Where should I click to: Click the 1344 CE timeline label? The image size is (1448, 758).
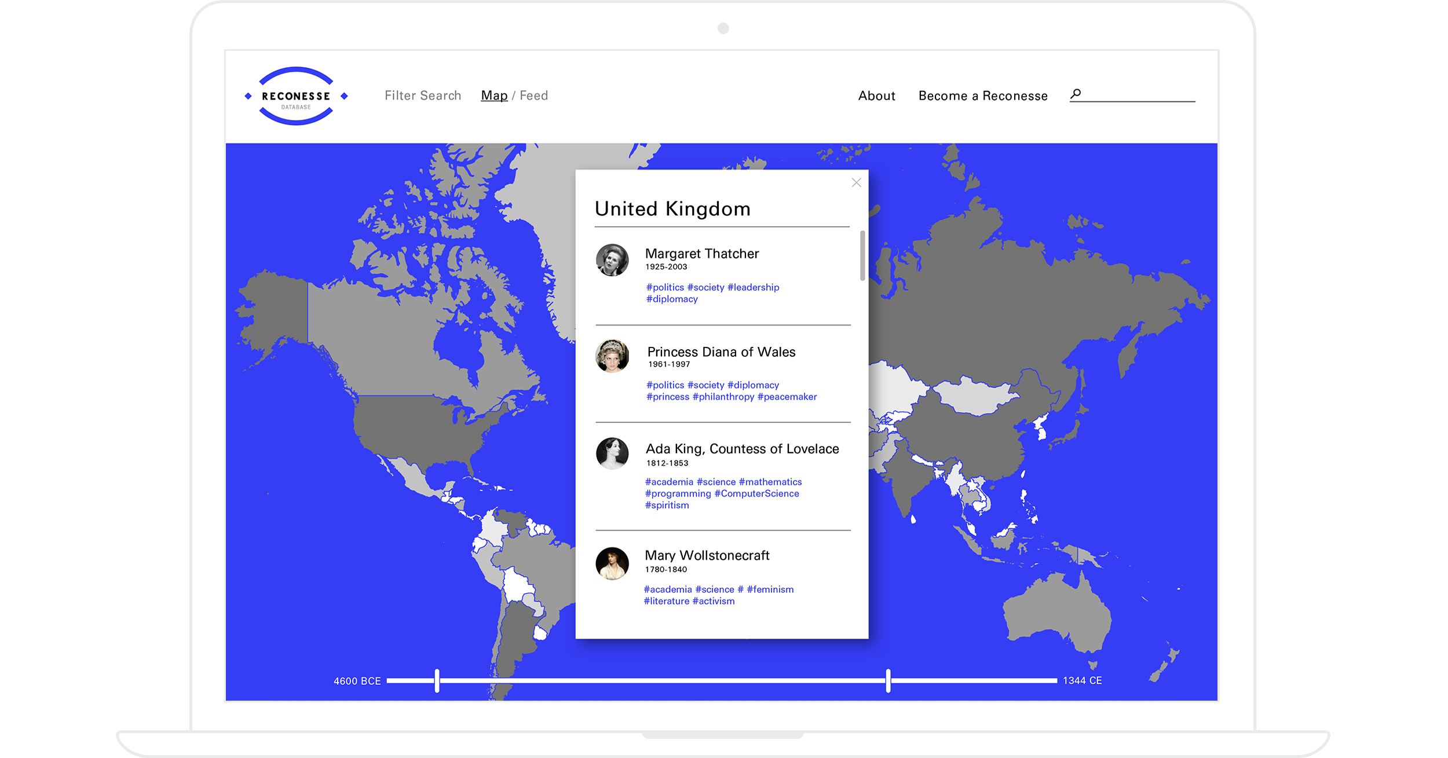(x=1082, y=680)
